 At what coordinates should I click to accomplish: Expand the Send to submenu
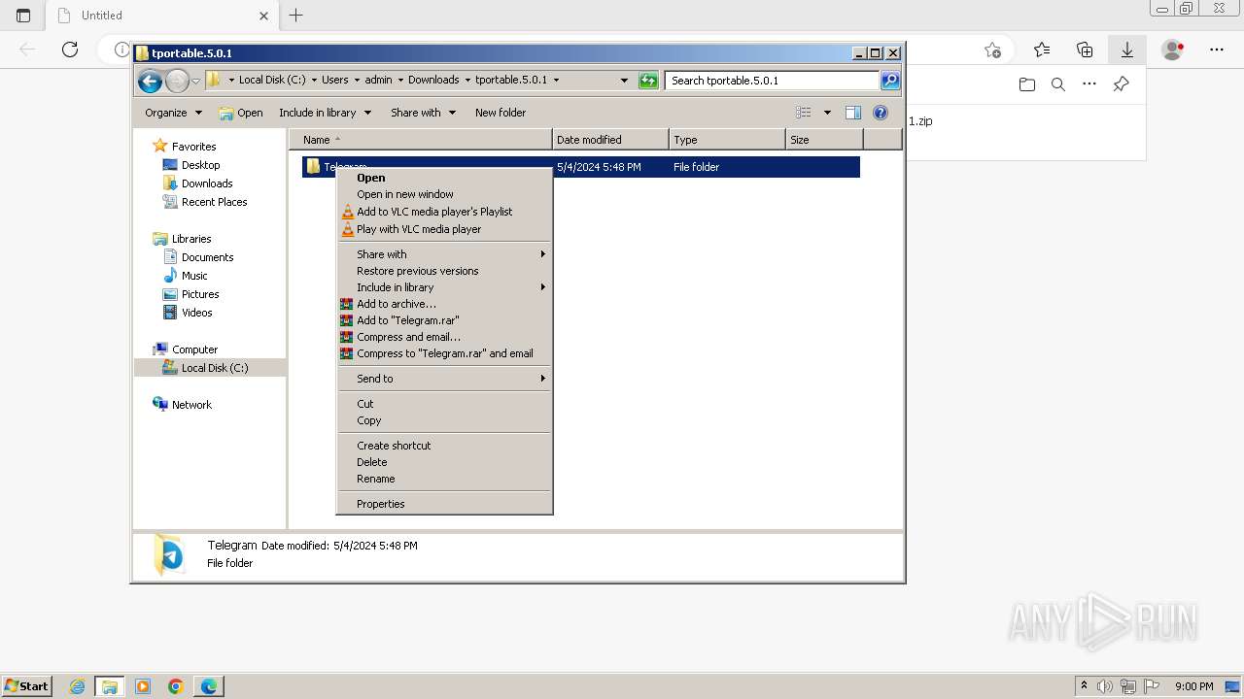point(444,379)
